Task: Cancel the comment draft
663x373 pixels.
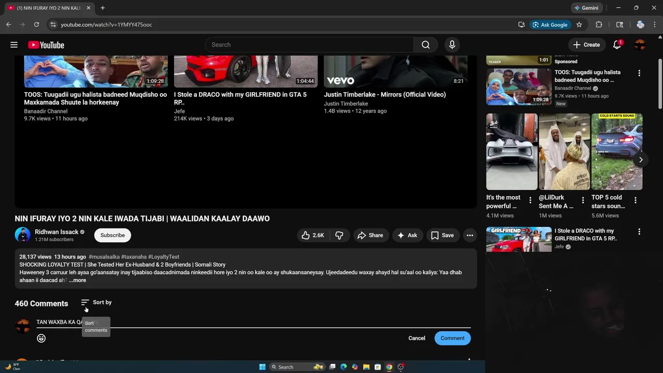Action: pyautogui.click(x=416, y=338)
